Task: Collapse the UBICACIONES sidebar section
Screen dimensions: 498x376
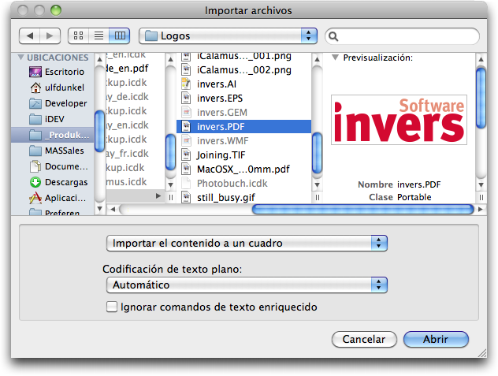Action: pos(21,58)
